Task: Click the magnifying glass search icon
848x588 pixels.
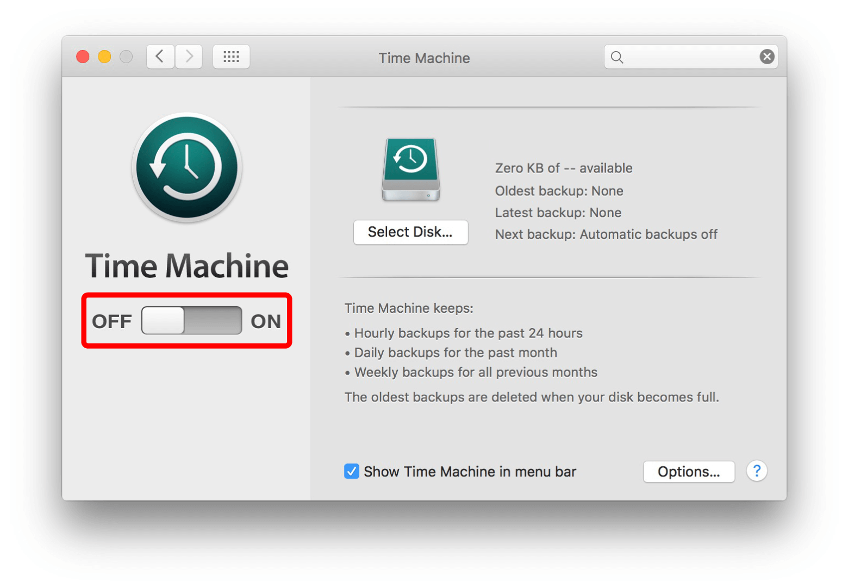Action: (x=617, y=57)
